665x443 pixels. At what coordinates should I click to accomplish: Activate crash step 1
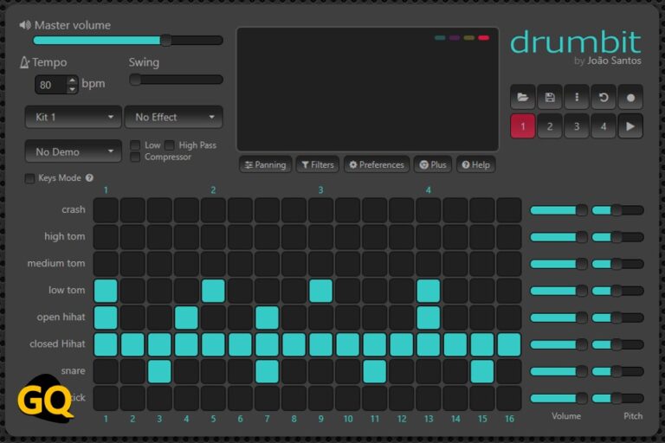[106, 210]
